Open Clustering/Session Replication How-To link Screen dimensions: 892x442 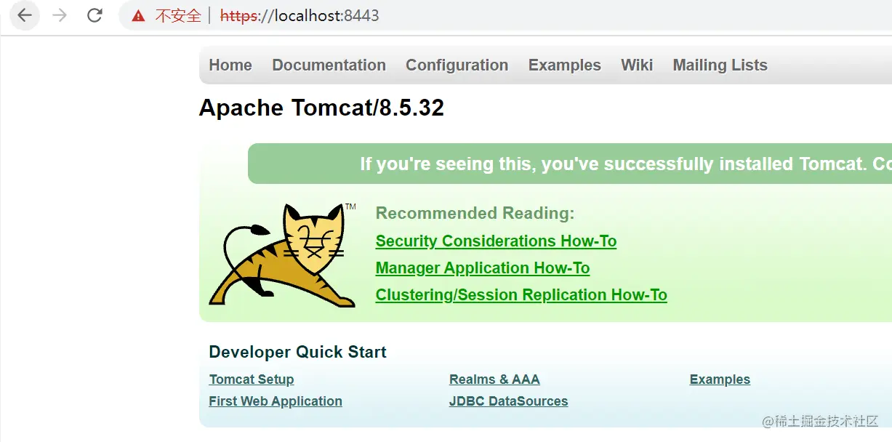point(521,295)
